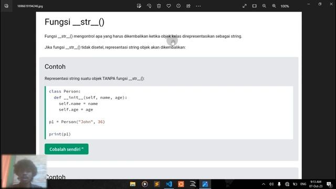The height and width of the screenshot is (189, 336).
Task: Click the file name 1696619194246.jpg
Action: pyautogui.click(x=30, y=6)
